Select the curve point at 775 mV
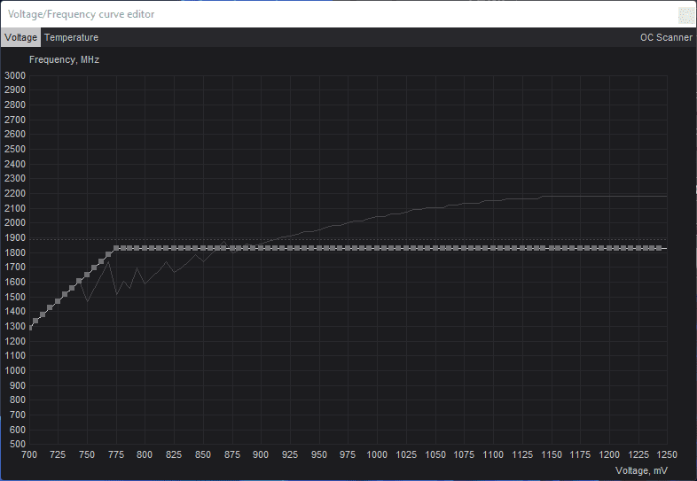This screenshot has width=697, height=481. pos(116,248)
